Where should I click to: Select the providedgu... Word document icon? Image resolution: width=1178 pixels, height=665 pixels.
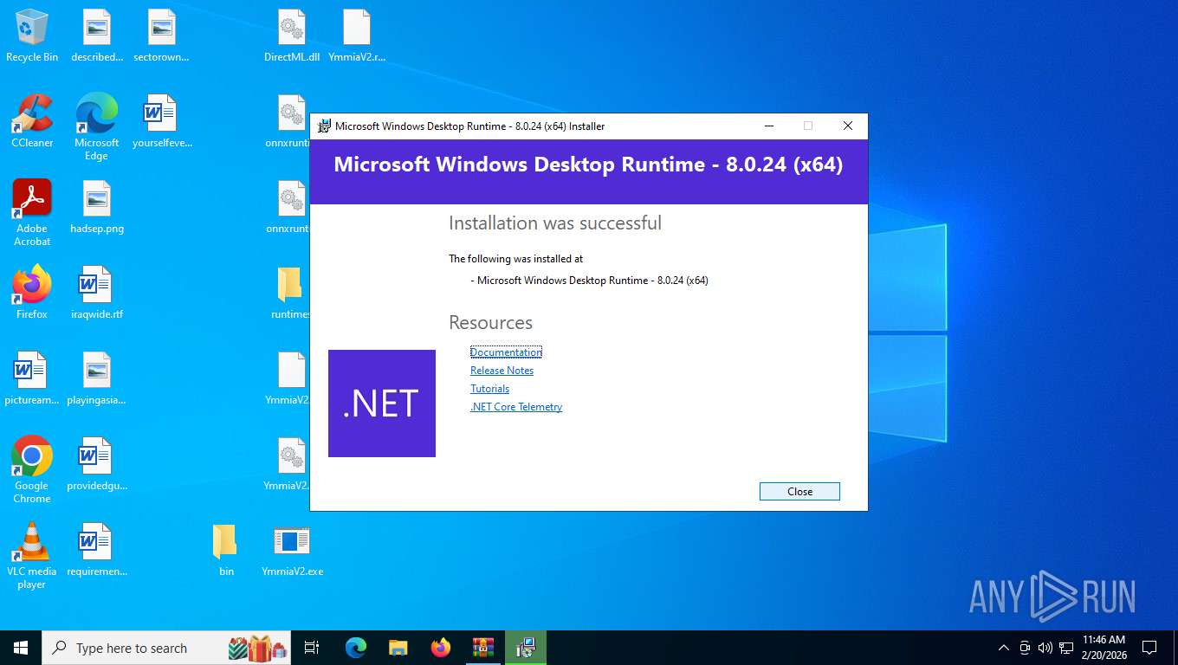coord(97,464)
